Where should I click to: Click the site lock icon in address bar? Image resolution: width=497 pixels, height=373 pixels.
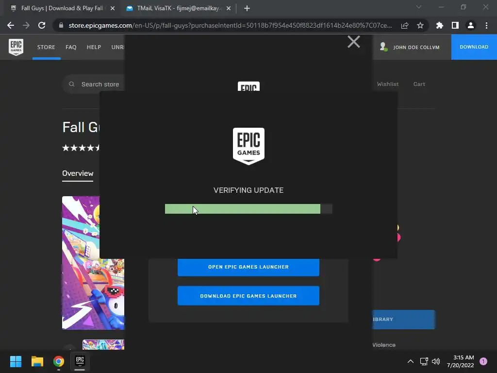[61, 25]
